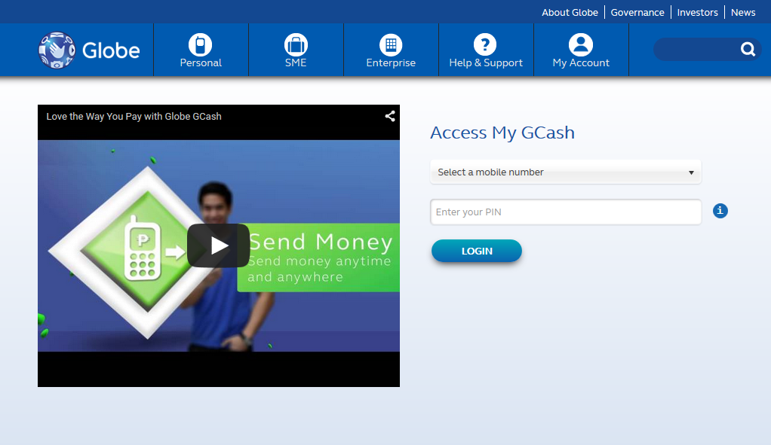Open the share icon on the video

pyautogui.click(x=389, y=116)
